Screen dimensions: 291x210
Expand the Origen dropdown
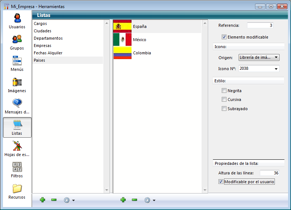(x=259, y=57)
